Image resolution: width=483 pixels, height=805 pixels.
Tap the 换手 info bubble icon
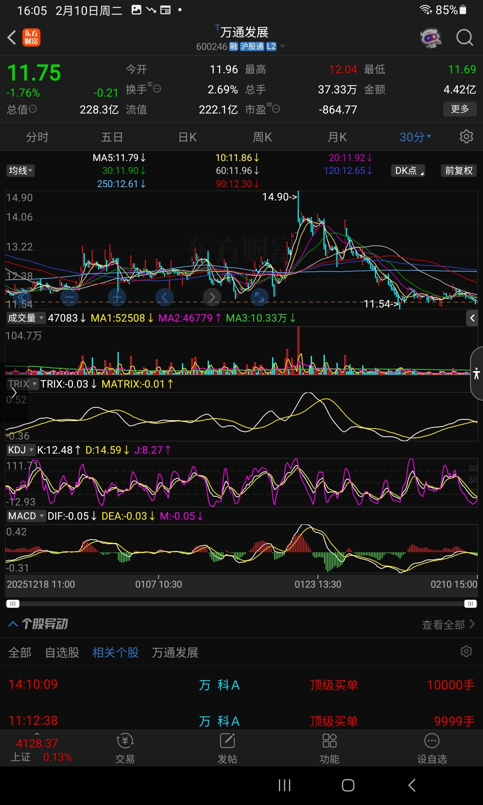click(x=157, y=89)
